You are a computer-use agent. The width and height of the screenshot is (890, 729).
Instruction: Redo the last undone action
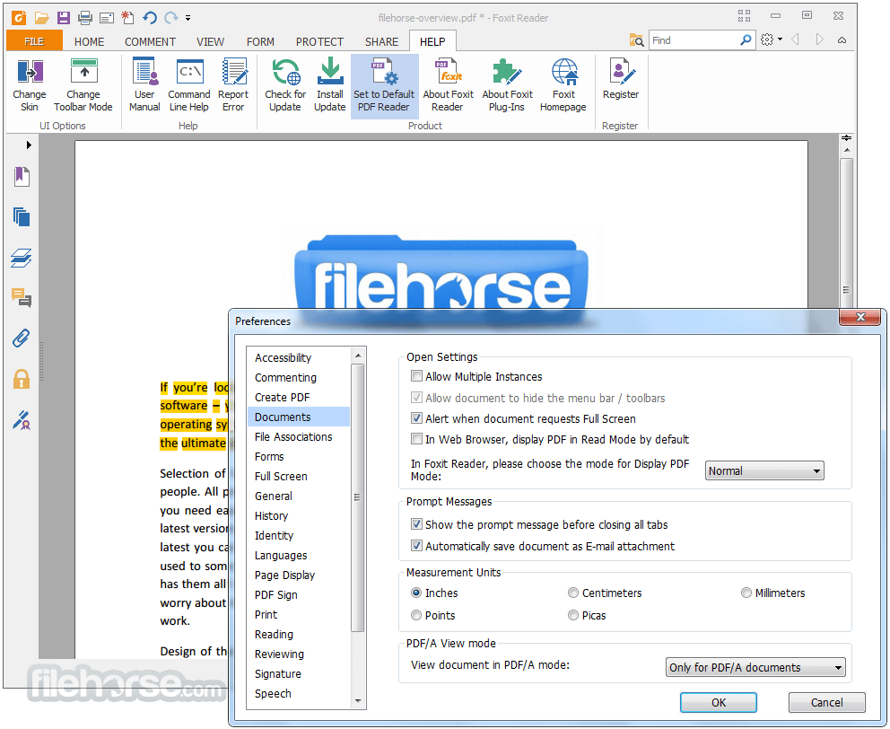click(x=170, y=18)
